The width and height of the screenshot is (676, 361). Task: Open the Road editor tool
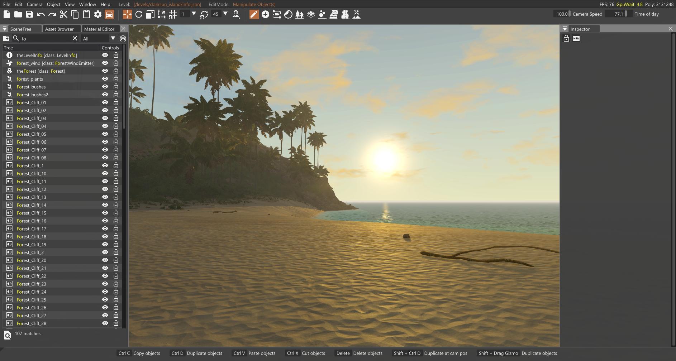[345, 14]
